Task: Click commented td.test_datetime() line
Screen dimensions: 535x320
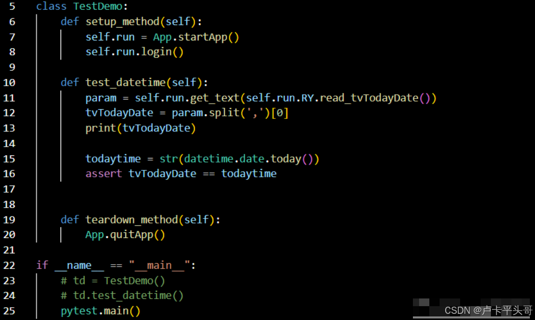Action: (x=122, y=295)
